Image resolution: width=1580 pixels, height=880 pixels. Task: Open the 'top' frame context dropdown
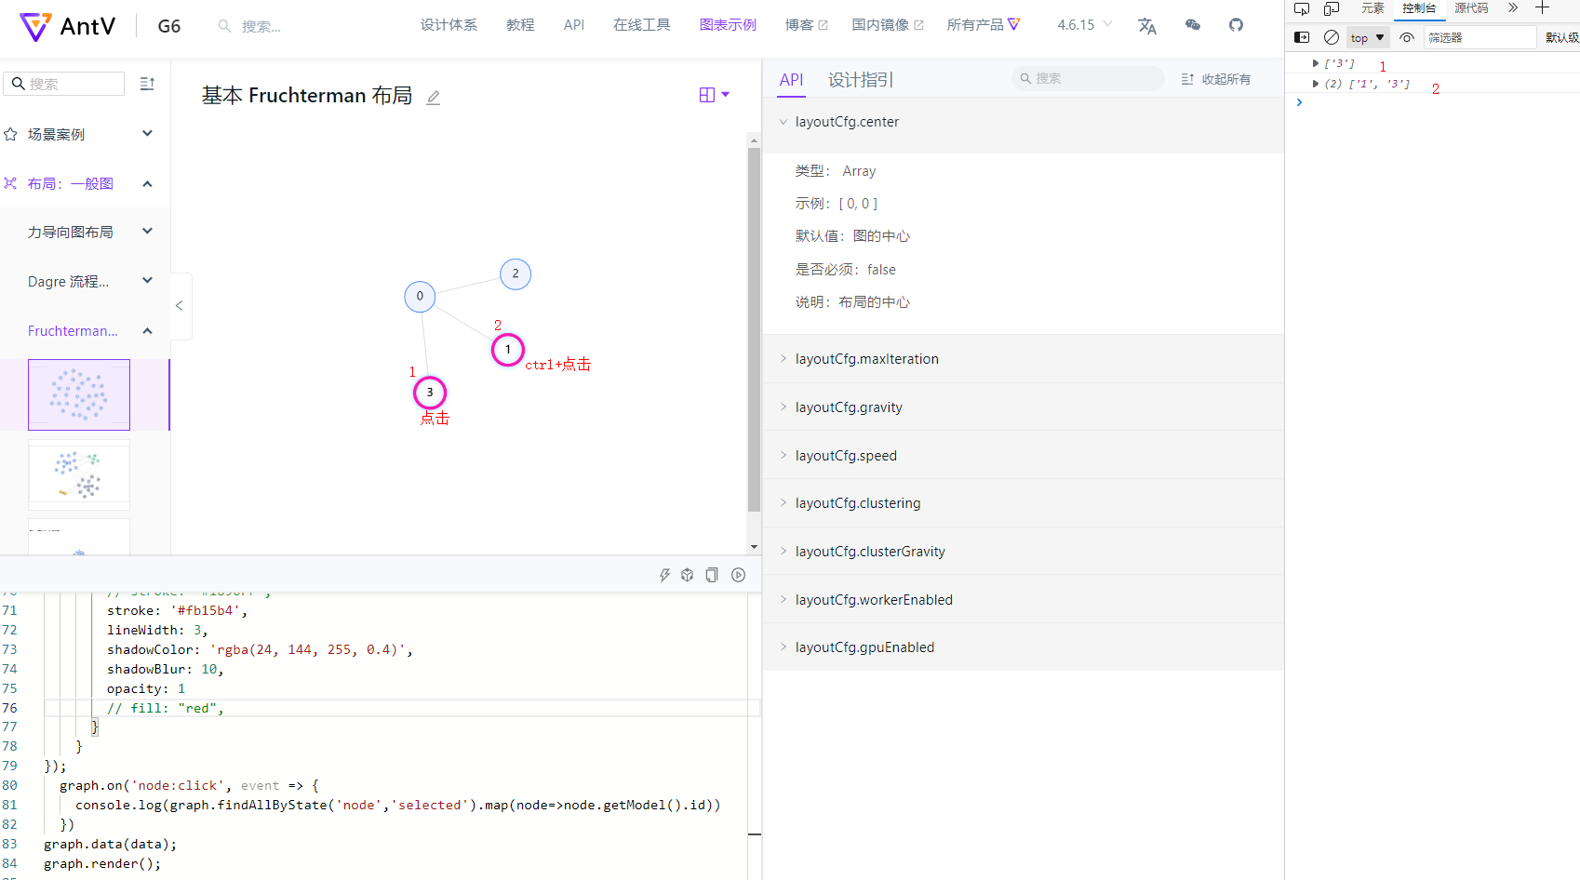coord(1366,37)
